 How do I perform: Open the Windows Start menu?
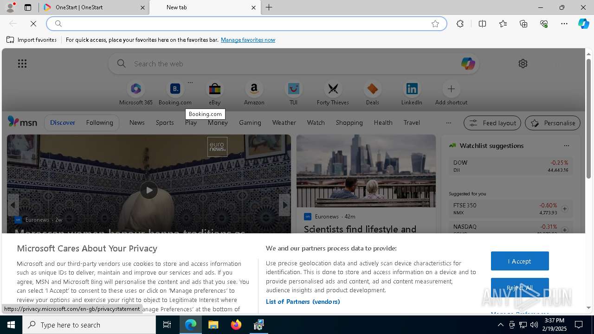pos(11,325)
